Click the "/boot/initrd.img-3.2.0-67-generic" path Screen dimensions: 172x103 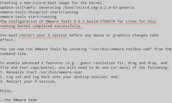[99, 8]
